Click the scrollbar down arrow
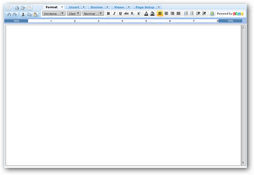254x175 pixels. click(x=243, y=163)
